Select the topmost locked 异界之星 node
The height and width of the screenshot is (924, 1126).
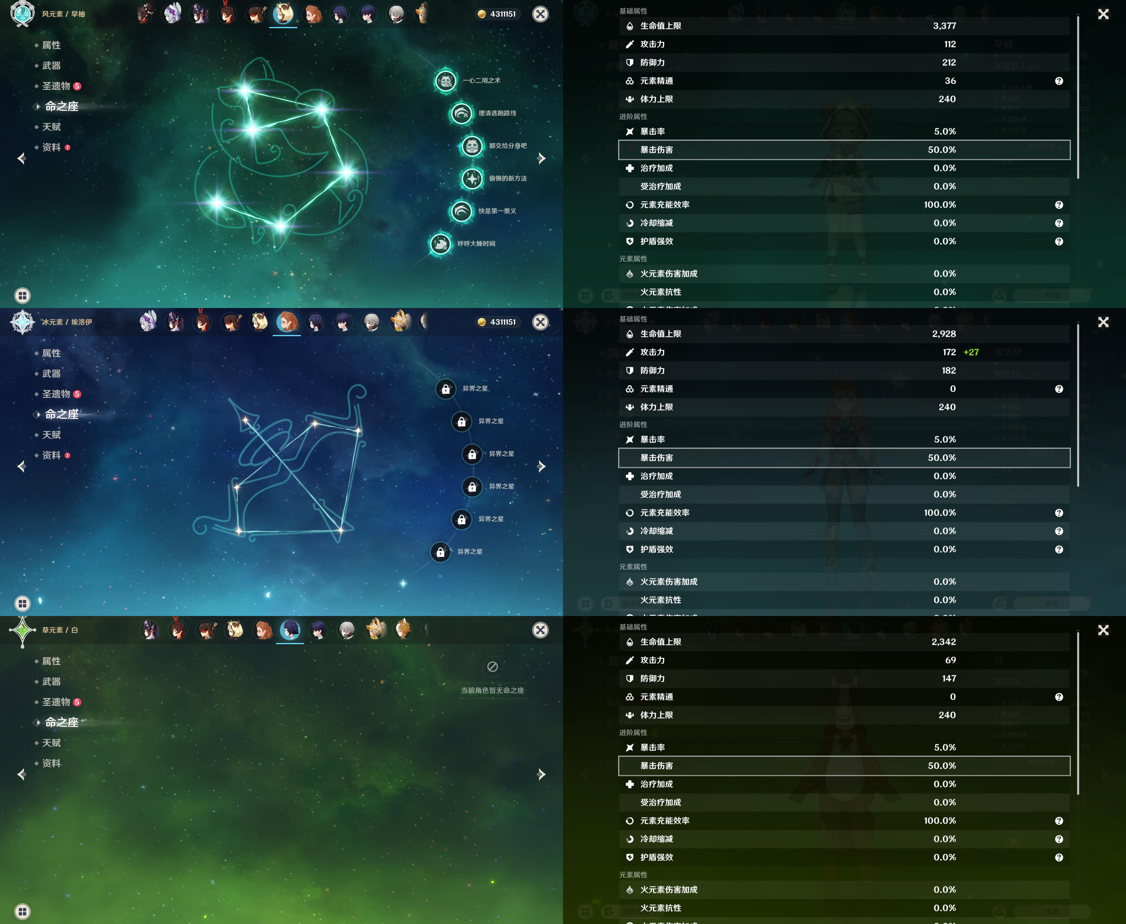446,389
